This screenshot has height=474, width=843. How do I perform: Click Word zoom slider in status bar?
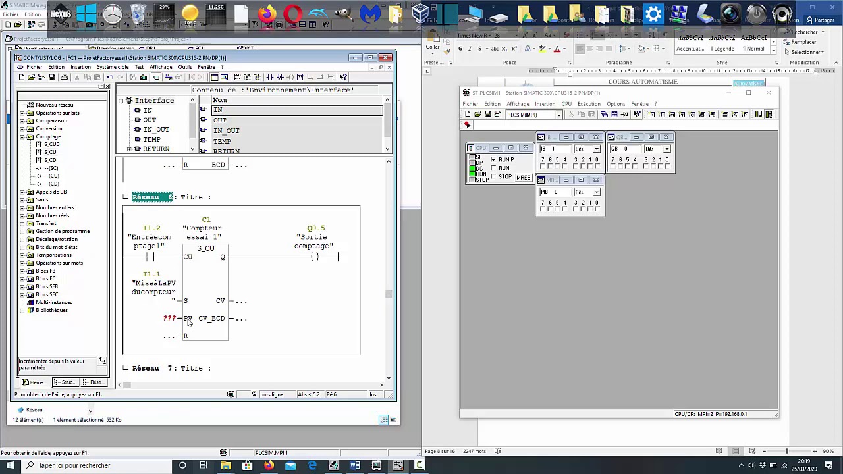787,451
